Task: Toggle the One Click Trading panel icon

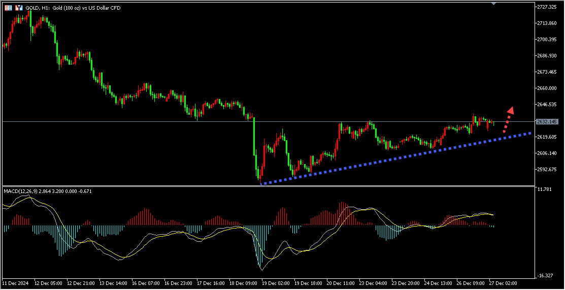Action: (19, 7)
